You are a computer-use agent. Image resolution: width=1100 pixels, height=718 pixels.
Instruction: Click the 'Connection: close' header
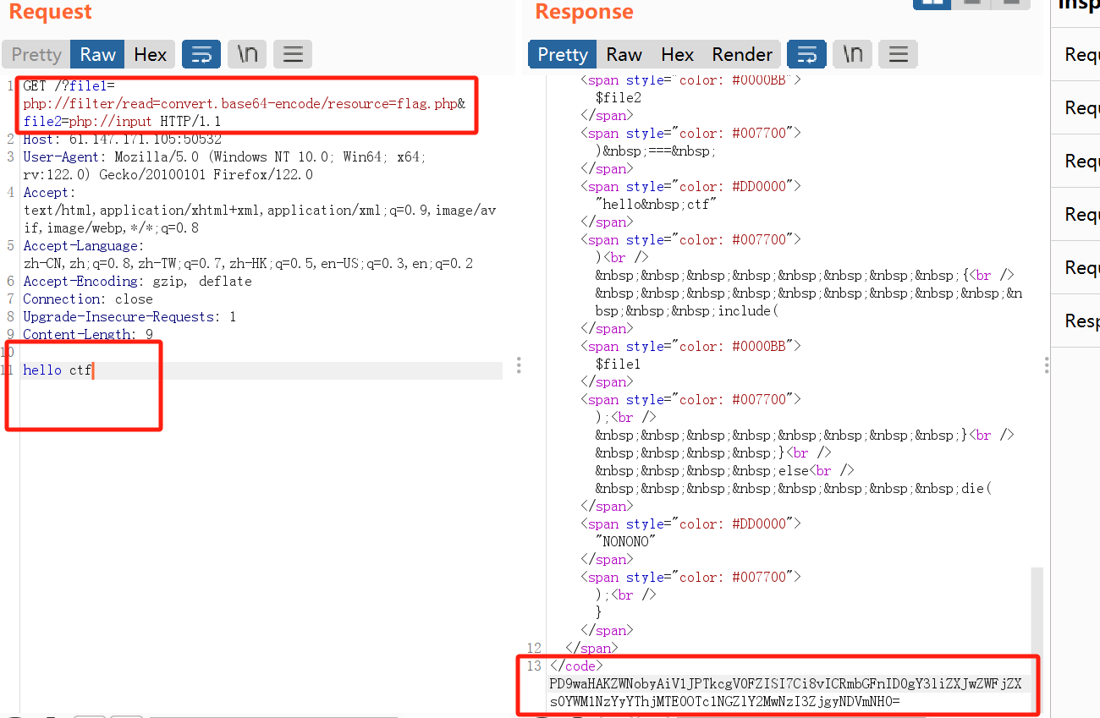pyautogui.click(x=88, y=299)
